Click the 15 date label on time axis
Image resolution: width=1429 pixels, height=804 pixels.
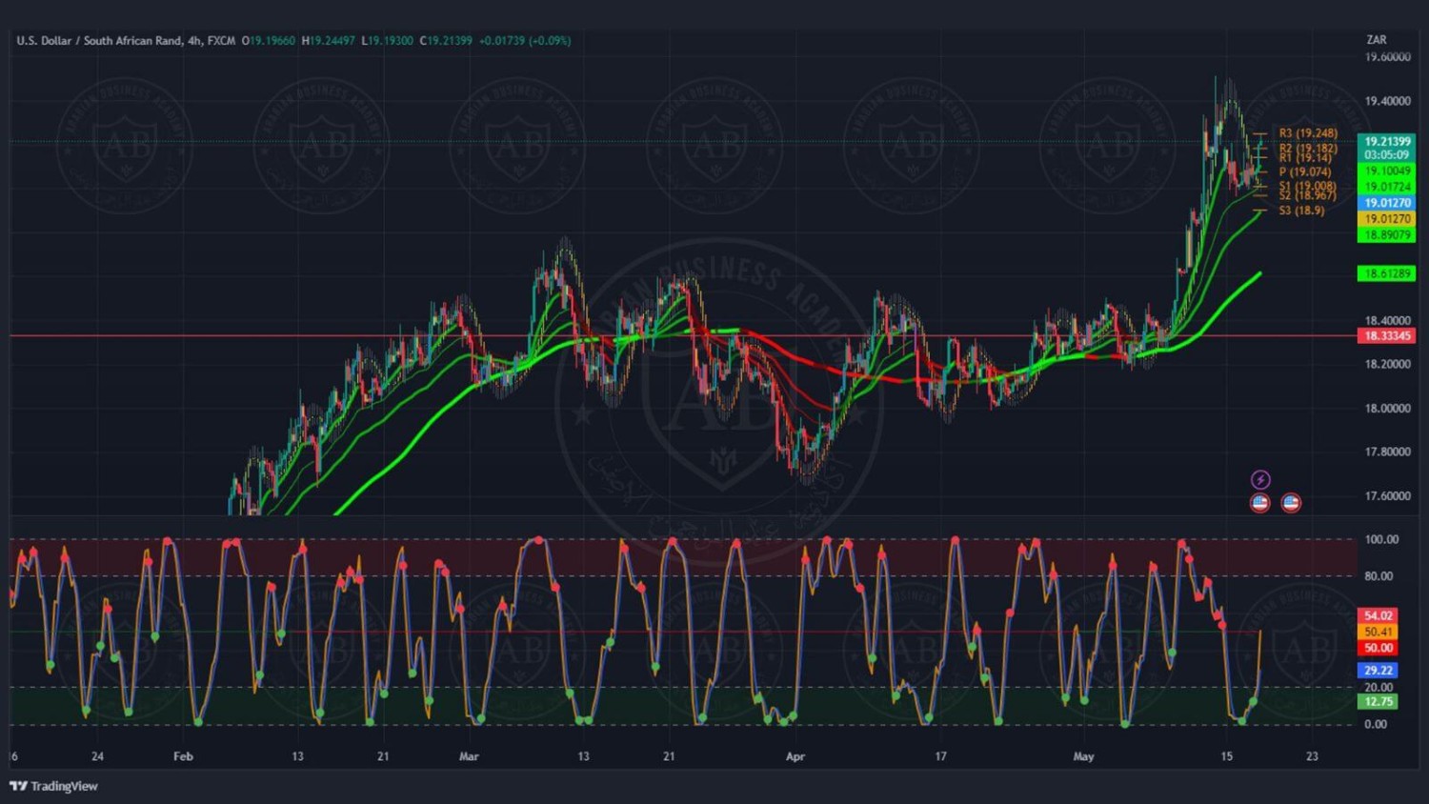(x=1226, y=756)
